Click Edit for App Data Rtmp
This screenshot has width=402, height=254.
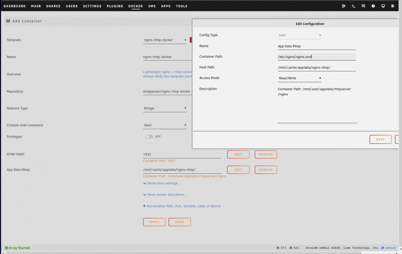pyautogui.click(x=238, y=170)
